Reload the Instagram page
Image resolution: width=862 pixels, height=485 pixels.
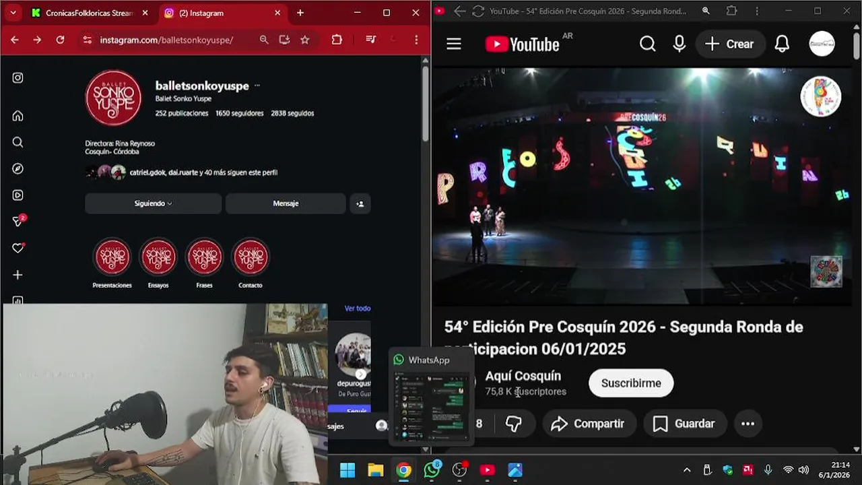coord(60,40)
